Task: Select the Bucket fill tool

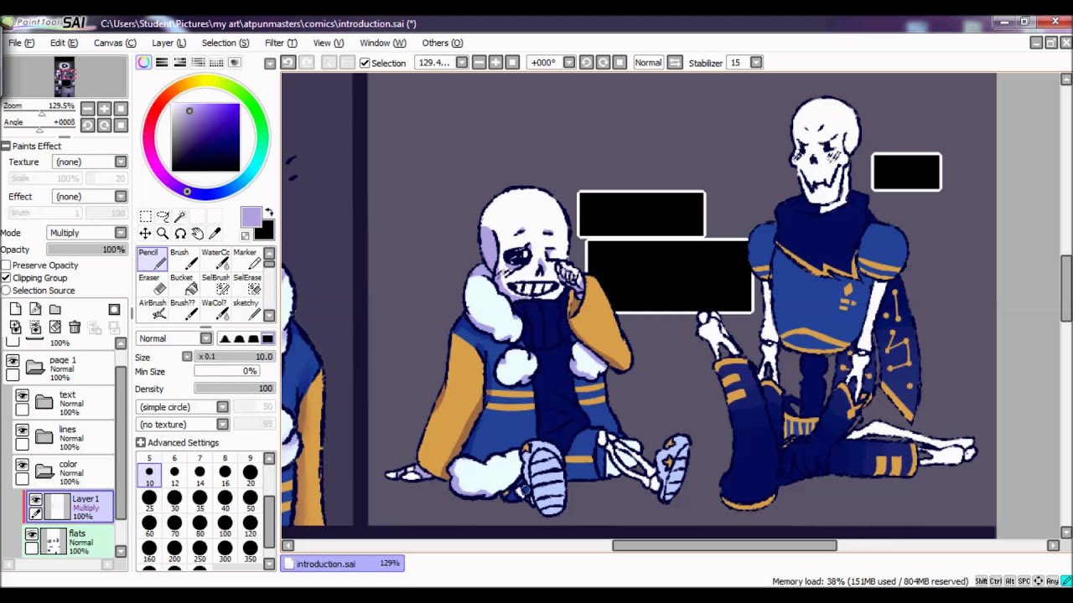Action: (x=183, y=284)
